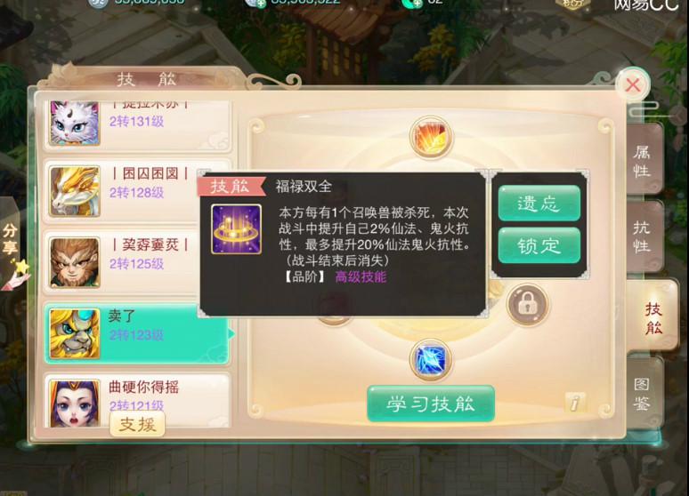Click the 锁定 lock skill button
Image resolution: width=689 pixels, height=496 pixels.
click(539, 245)
